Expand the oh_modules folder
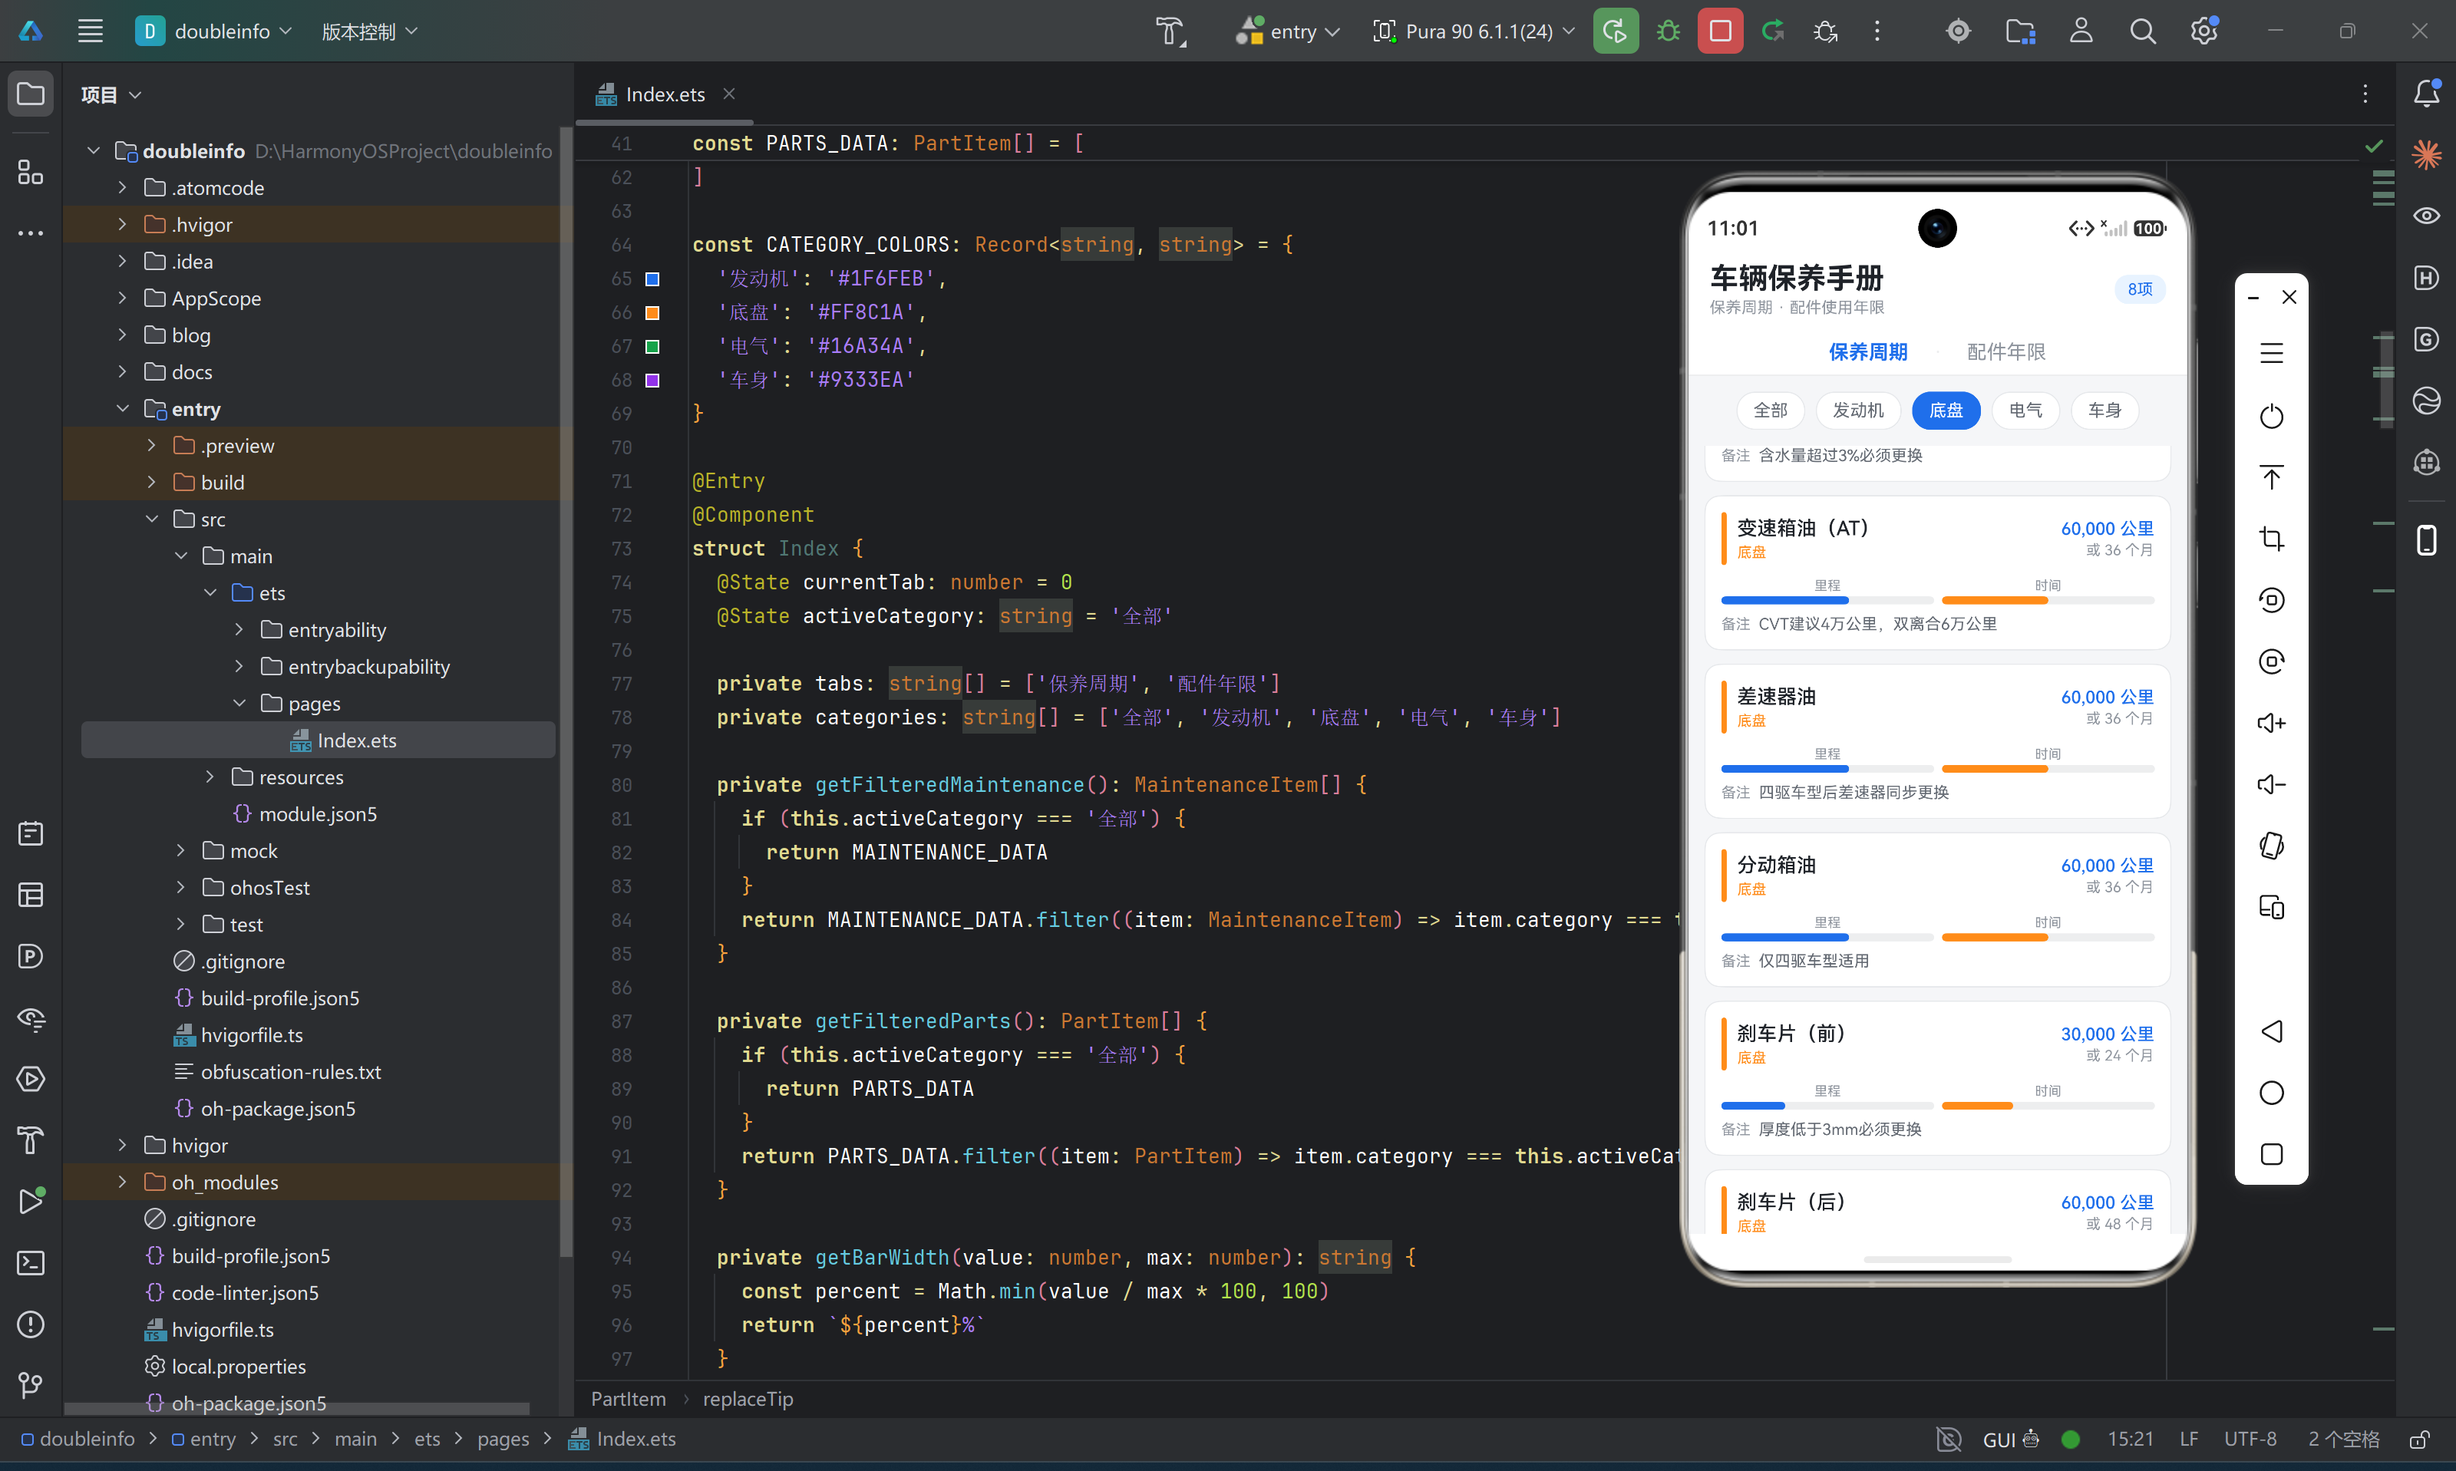Screen dimensions: 2456x1471 point(122,1182)
